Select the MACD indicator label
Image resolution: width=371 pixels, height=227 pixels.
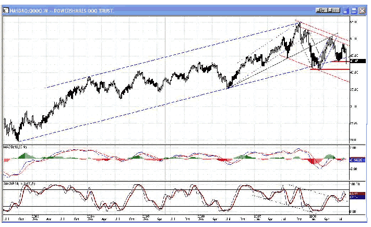[x=13, y=149]
